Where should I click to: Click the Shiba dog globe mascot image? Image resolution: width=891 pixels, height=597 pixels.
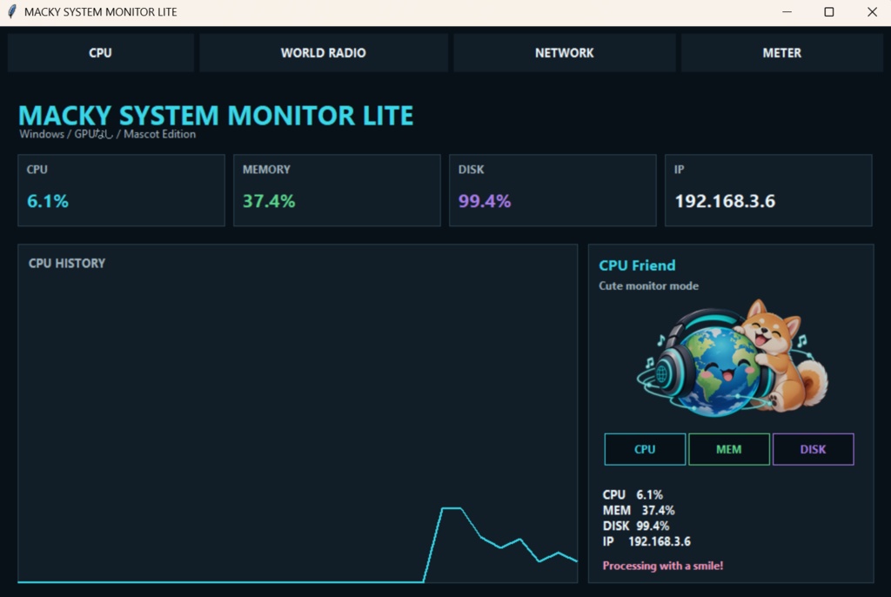[x=732, y=359]
